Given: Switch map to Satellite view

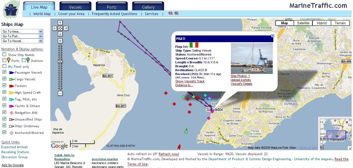Looking at the screenshot, I should [x=303, y=23].
